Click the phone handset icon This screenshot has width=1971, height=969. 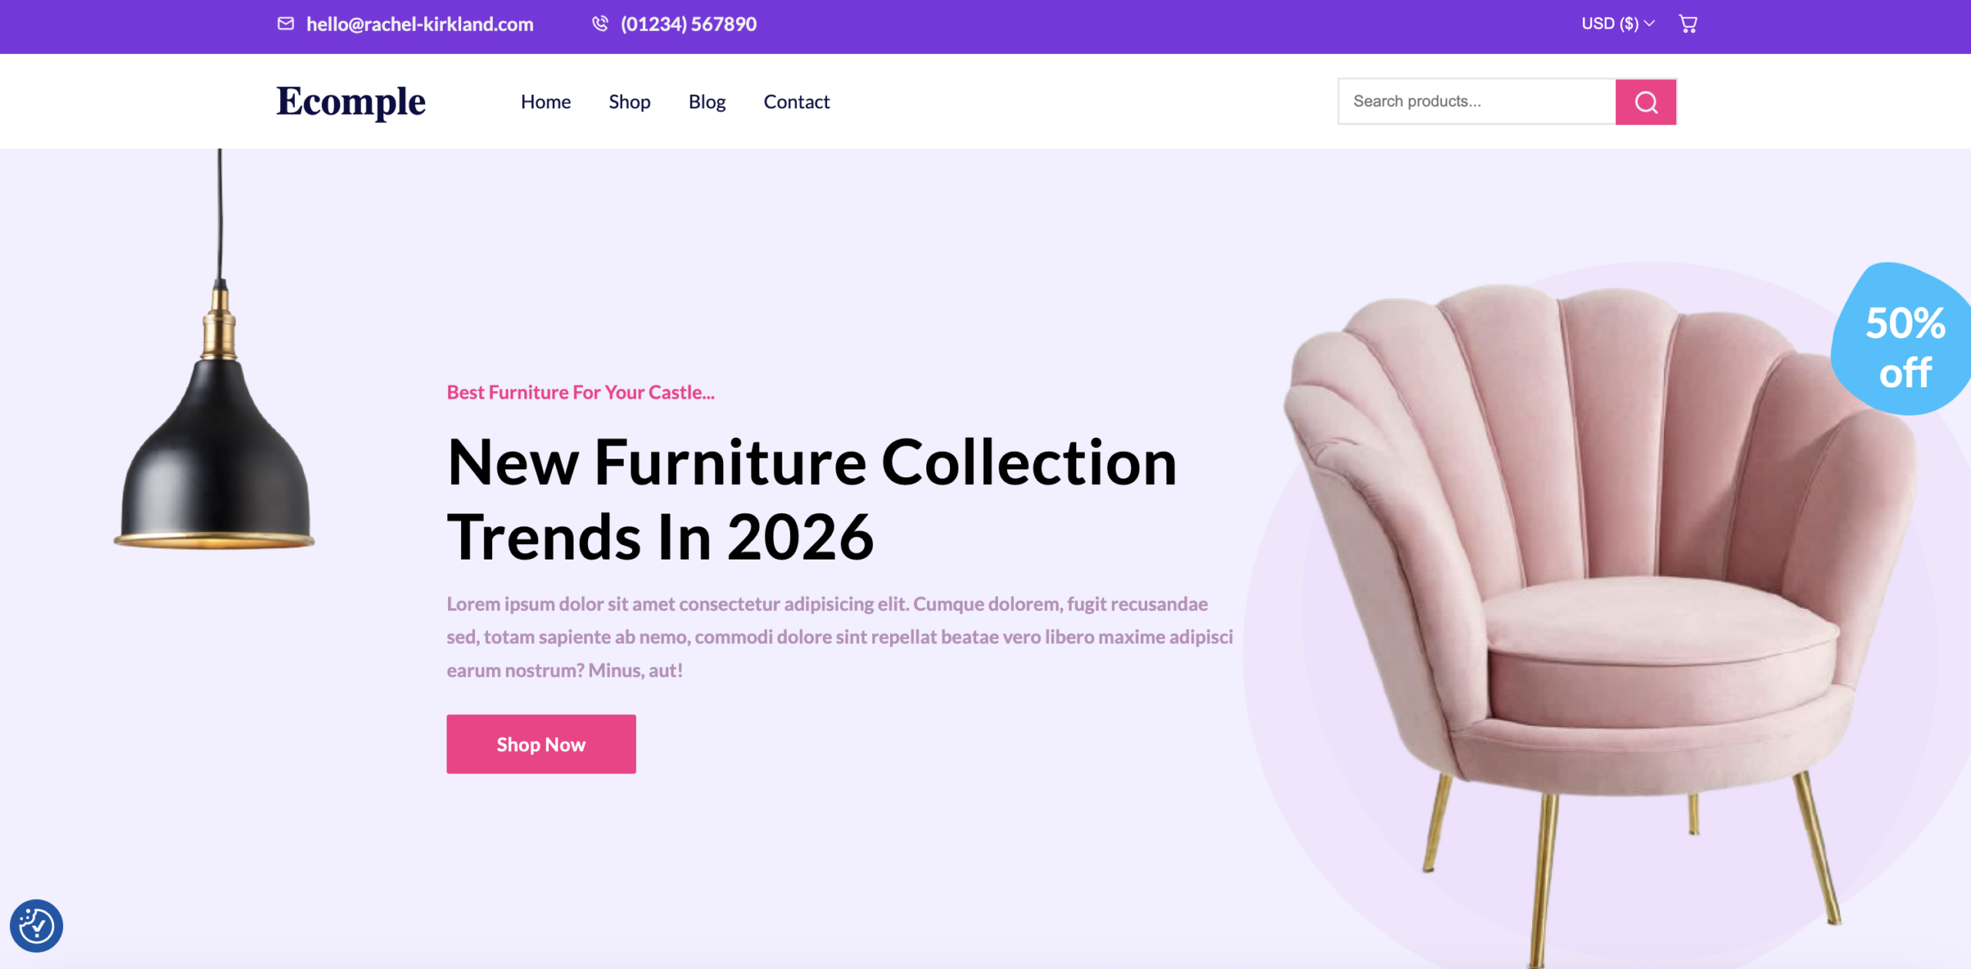point(600,24)
